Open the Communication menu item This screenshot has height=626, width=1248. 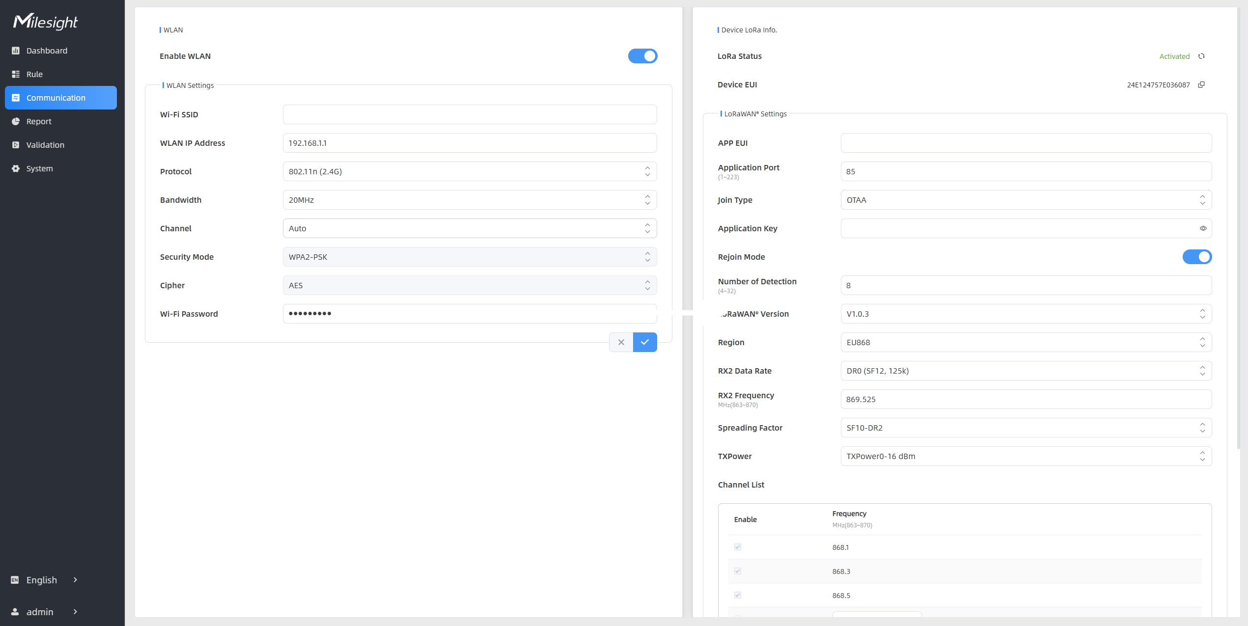tap(61, 98)
